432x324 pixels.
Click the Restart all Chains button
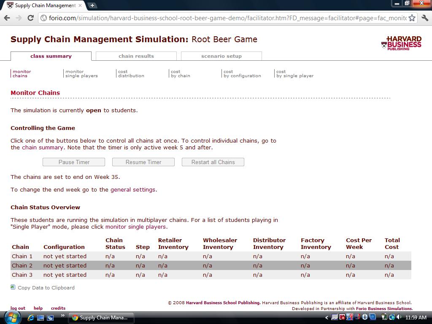(213, 162)
